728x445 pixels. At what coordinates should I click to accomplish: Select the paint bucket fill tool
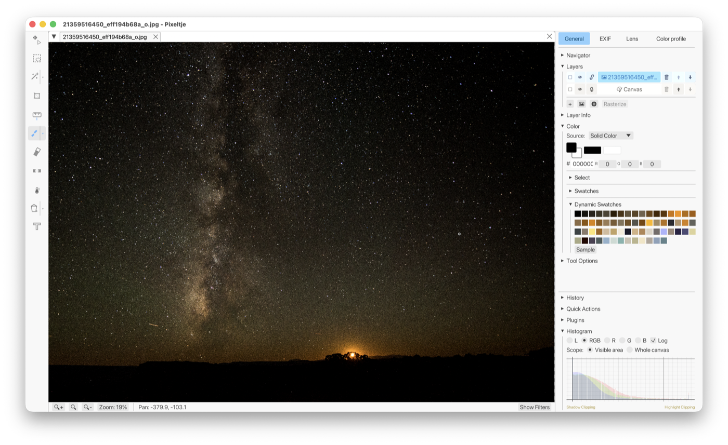click(x=34, y=208)
